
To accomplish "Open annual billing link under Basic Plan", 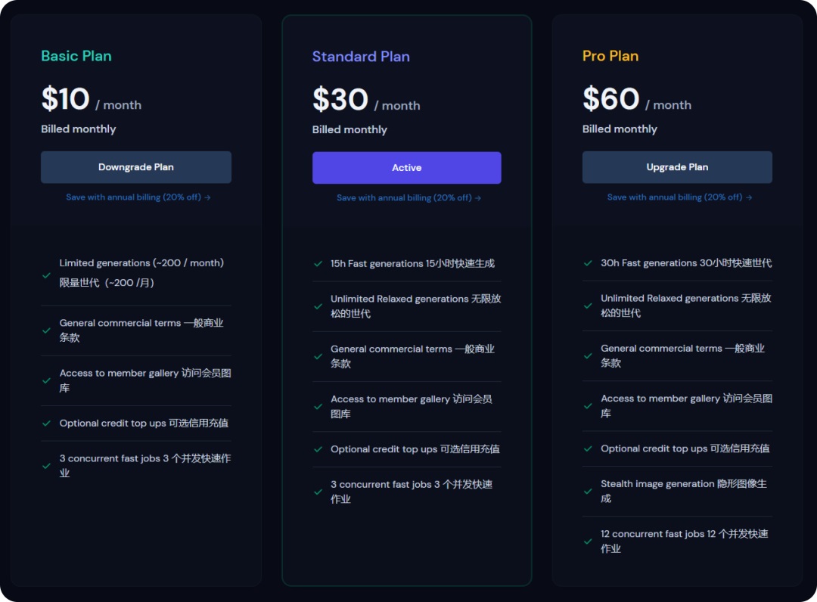I will 138,197.
